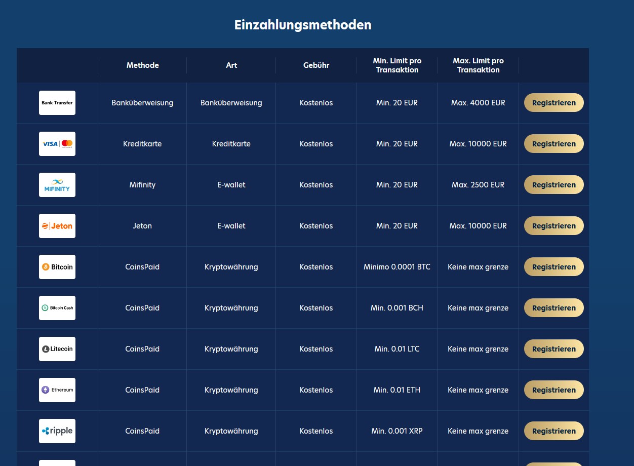Click the Einzahlungsmethoden heading
Screen dimensions: 634x466
pos(303,25)
